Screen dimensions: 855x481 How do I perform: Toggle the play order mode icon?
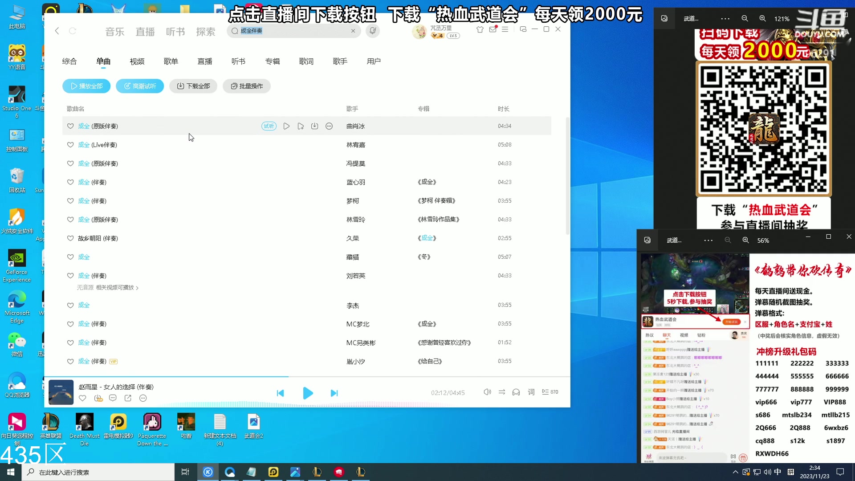(x=501, y=392)
